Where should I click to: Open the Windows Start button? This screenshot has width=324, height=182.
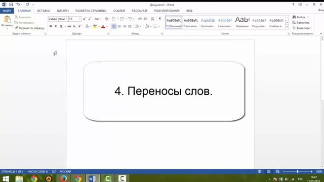pos(6,178)
